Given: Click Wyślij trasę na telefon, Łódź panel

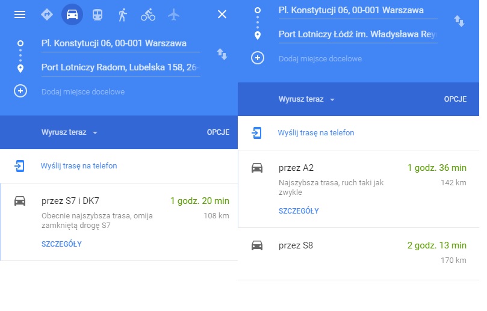Looking at the screenshot, I should (x=316, y=133).
